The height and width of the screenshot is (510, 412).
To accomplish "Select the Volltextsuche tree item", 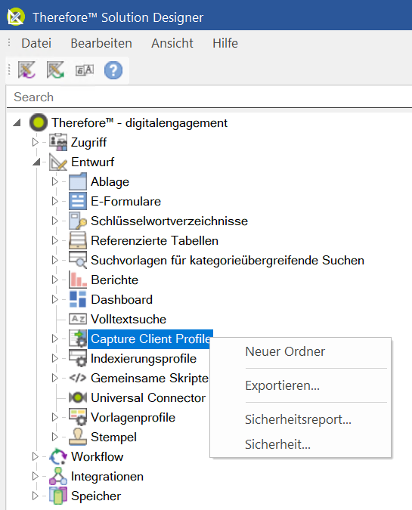I will pos(129,319).
